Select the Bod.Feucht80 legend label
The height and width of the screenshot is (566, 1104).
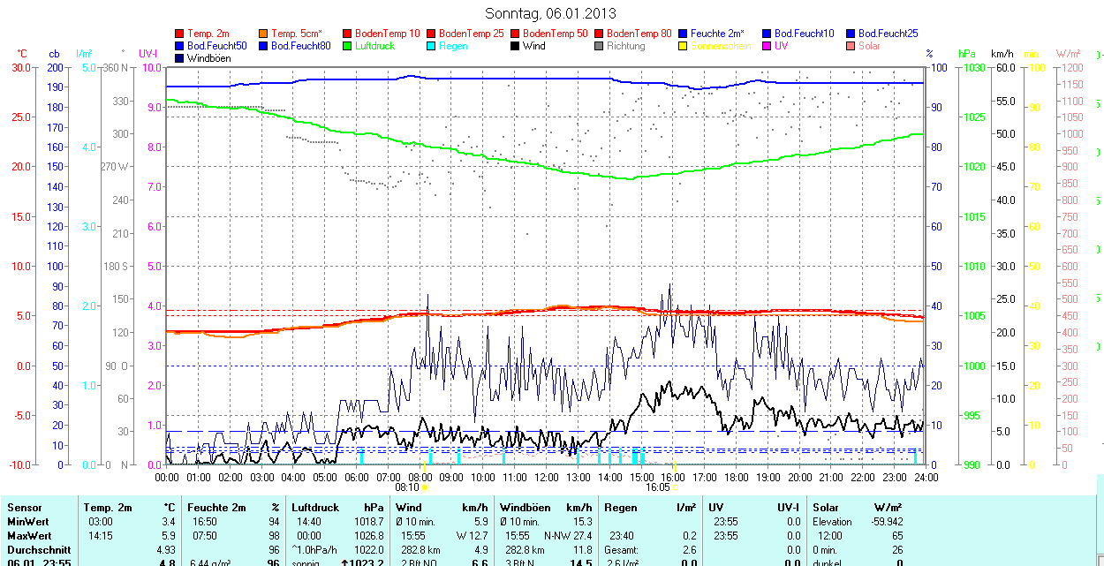(x=300, y=46)
